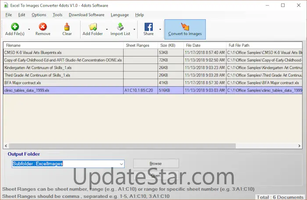This screenshot has width=307, height=200.
Task: Open the Language menu
Action: tap(120, 15)
